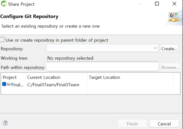
Task: Close the Share Project dialog window
Action: tap(174, 4)
